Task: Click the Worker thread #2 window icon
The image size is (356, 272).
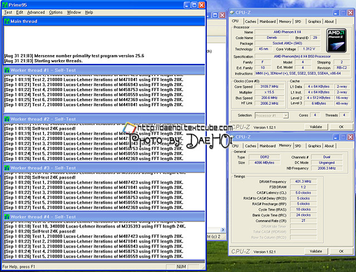Action: (7, 119)
